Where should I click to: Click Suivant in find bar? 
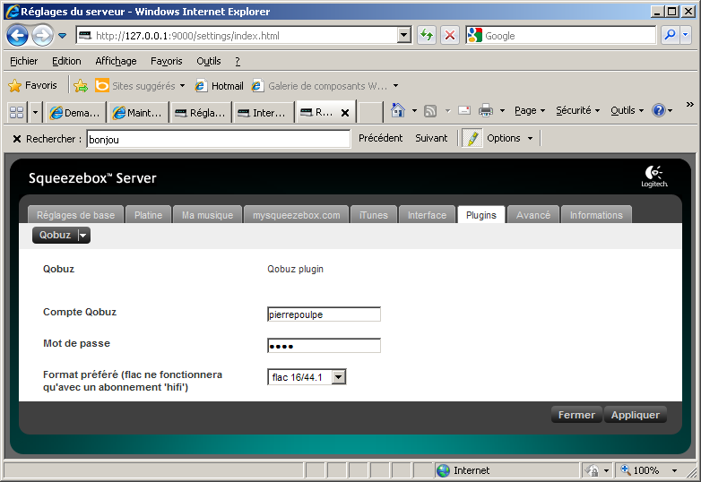(431, 138)
